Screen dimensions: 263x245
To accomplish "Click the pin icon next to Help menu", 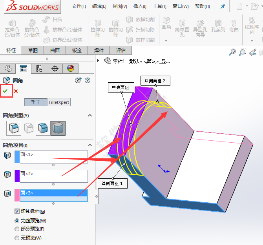I will 223,7.
